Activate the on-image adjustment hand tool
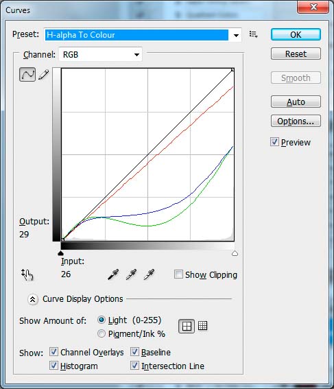Image resolution: width=334 pixels, height=389 pixels. [x=27, y=274]
